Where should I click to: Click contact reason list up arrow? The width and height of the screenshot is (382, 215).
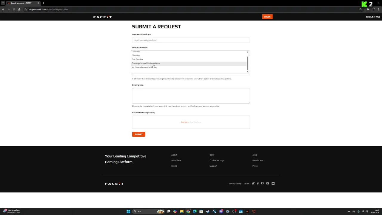(247, 52)
